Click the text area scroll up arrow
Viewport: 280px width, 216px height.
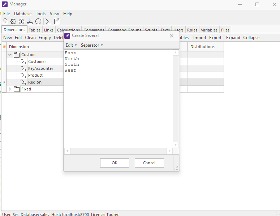point(176,52)
